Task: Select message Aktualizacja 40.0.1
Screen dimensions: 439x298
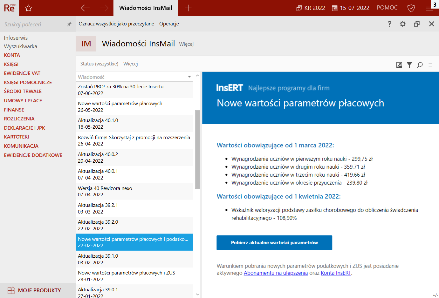Action: pyautogui.click(x=135, y=174)
